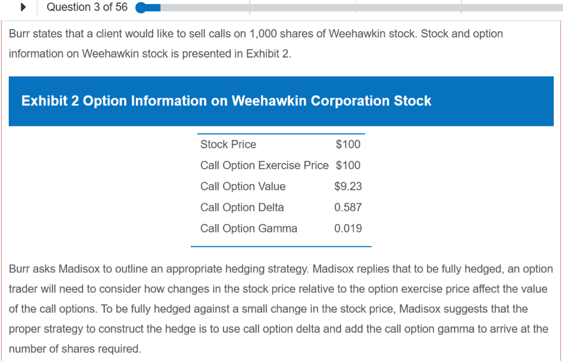This screenshot has width=563, height=361.
Task: Click the 0.587 delta value
Action: pos(348,208)
